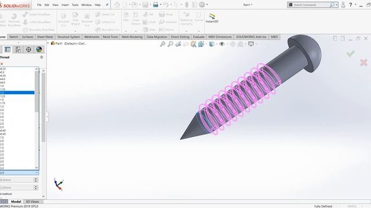Click the Section View icon
The height and width of the screenshot is (208, 371).
coord(185,44)
